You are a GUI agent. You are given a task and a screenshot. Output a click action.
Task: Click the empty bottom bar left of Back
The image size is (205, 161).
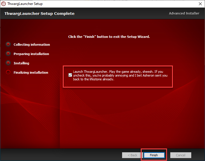(58, 155)
